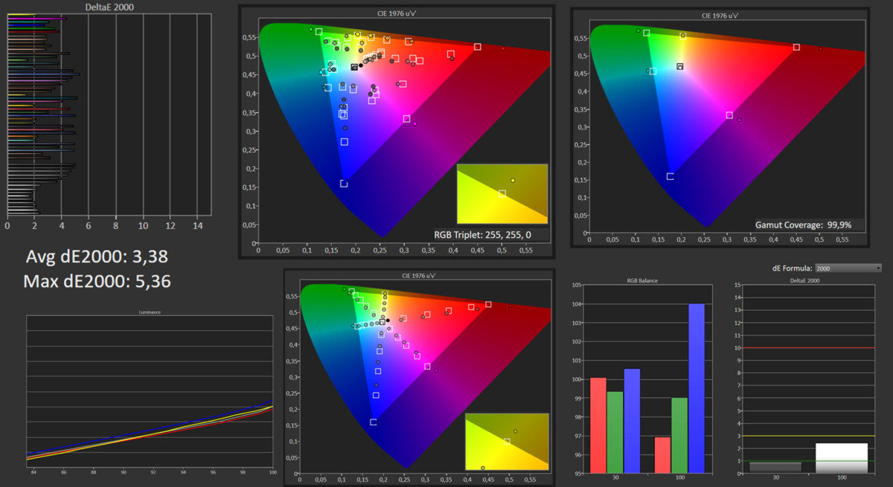
Task: Click the tall blue bar at 100 in RGB Balance
Action: (696, 388)
